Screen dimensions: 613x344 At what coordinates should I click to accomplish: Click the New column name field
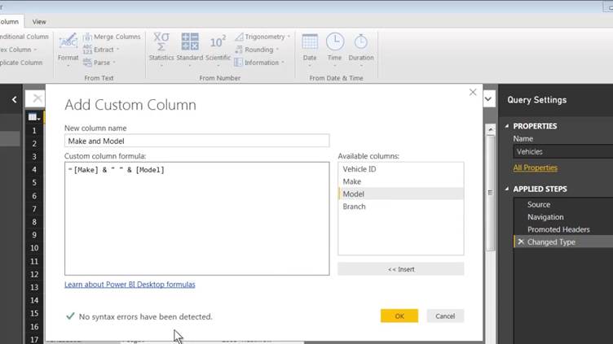point(196,141)
